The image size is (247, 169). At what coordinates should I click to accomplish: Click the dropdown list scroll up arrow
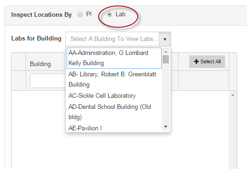point(165,52)
